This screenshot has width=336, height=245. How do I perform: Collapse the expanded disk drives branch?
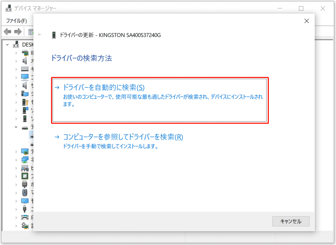point(16,126)
